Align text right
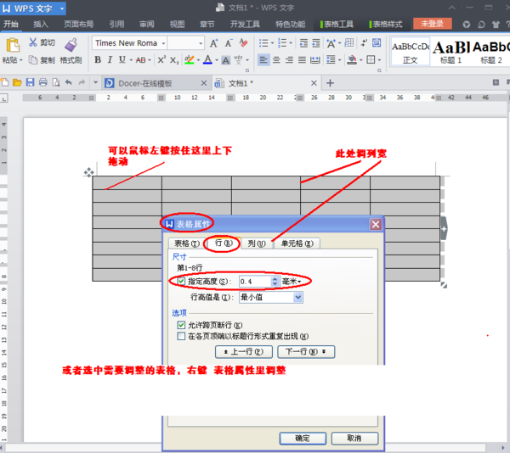This screenshot has width=510, height=453. [x=289, y=60]
